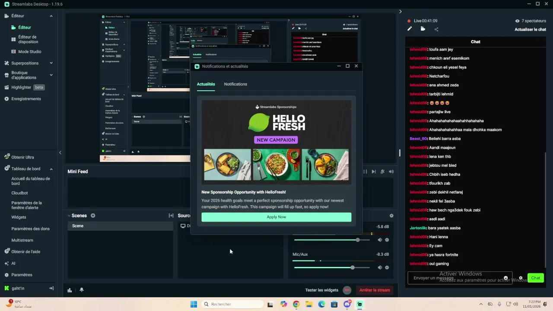The width and height of the screenshot is (553, 311).
Task: Click the HelloFresh campaign banner image
Action: (276, 143)
